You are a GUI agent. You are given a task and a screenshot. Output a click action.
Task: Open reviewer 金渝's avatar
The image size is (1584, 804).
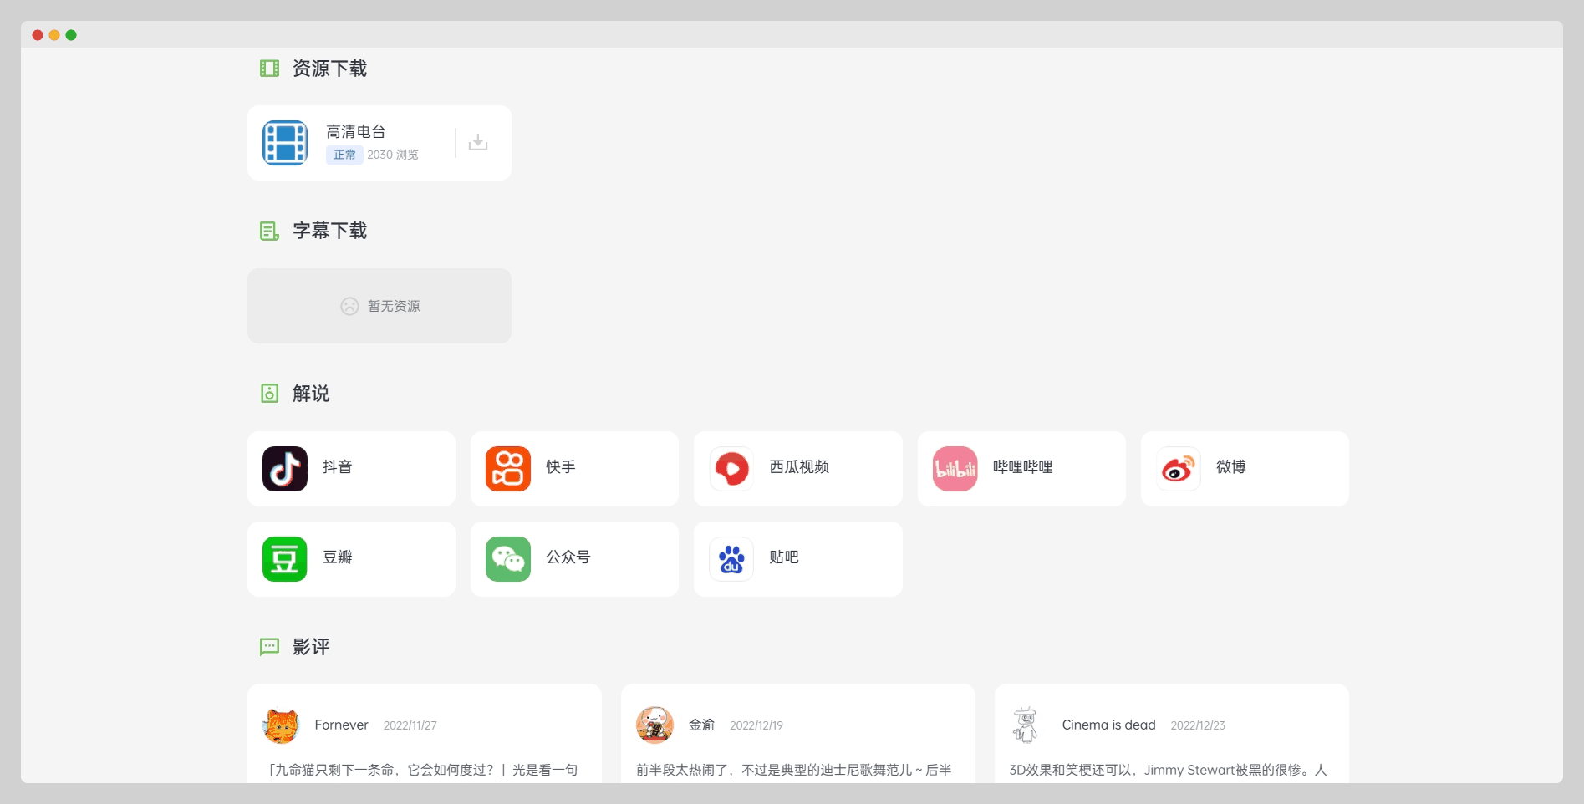(654, 725)
